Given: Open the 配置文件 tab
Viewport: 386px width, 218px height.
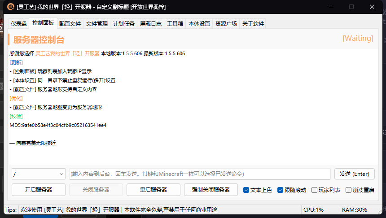Looking at the screenshot, I should pos(70,24).
